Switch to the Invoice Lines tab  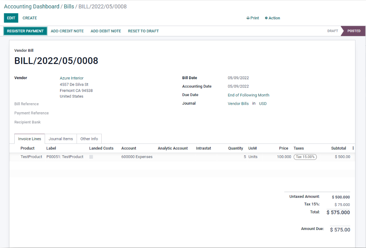coord(30,139)
